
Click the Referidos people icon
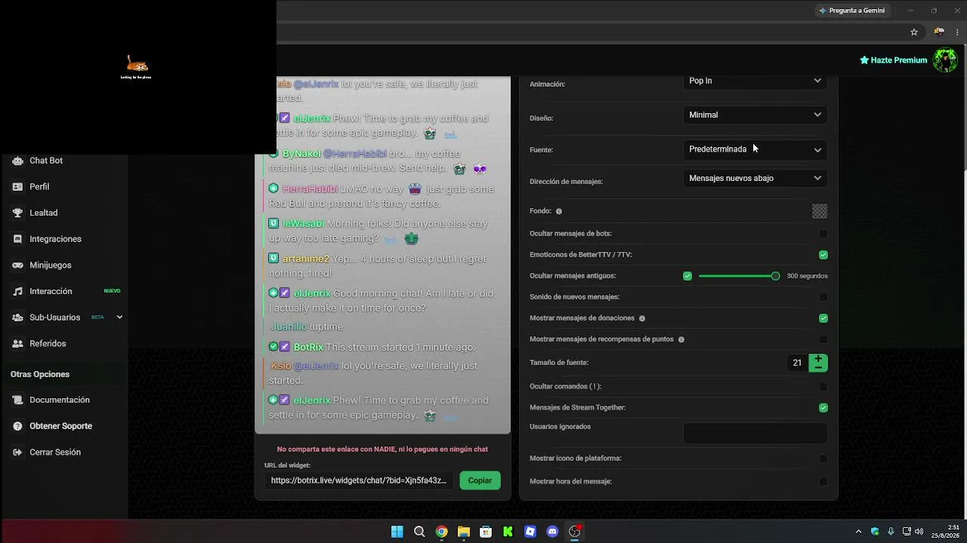17,344
